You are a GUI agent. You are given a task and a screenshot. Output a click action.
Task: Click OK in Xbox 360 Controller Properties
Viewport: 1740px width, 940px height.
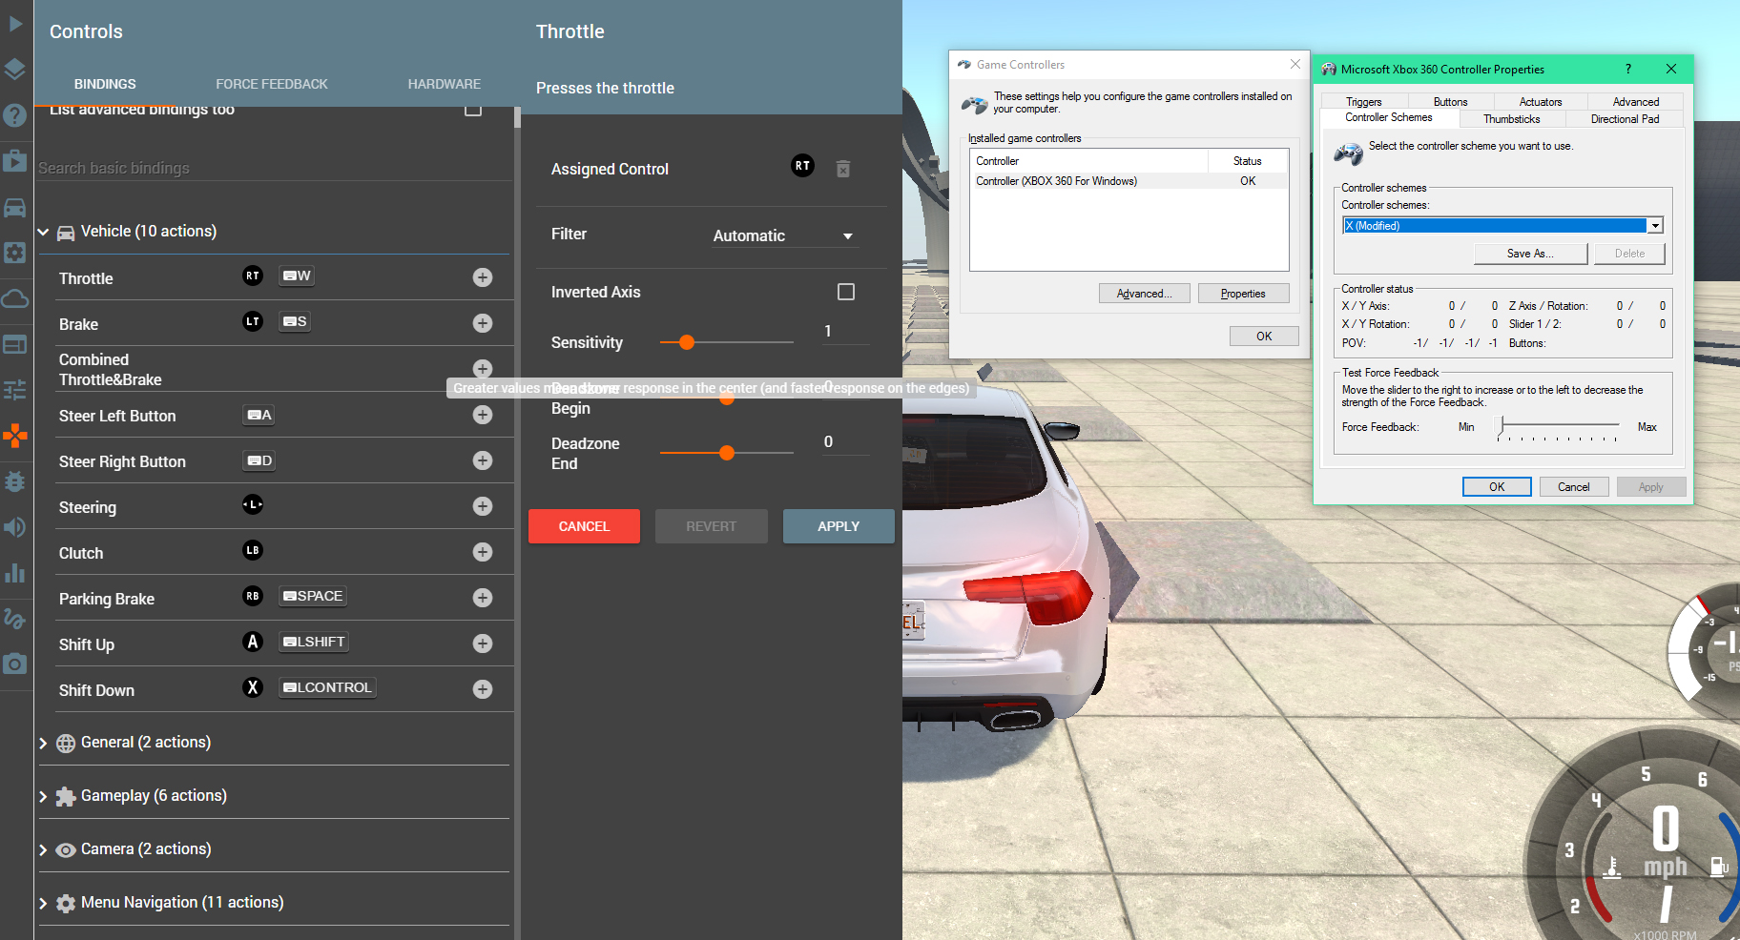point(1497,487)
